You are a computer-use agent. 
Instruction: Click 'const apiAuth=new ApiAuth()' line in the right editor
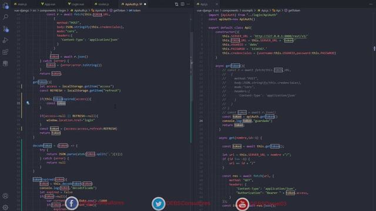tap(232, 19)
